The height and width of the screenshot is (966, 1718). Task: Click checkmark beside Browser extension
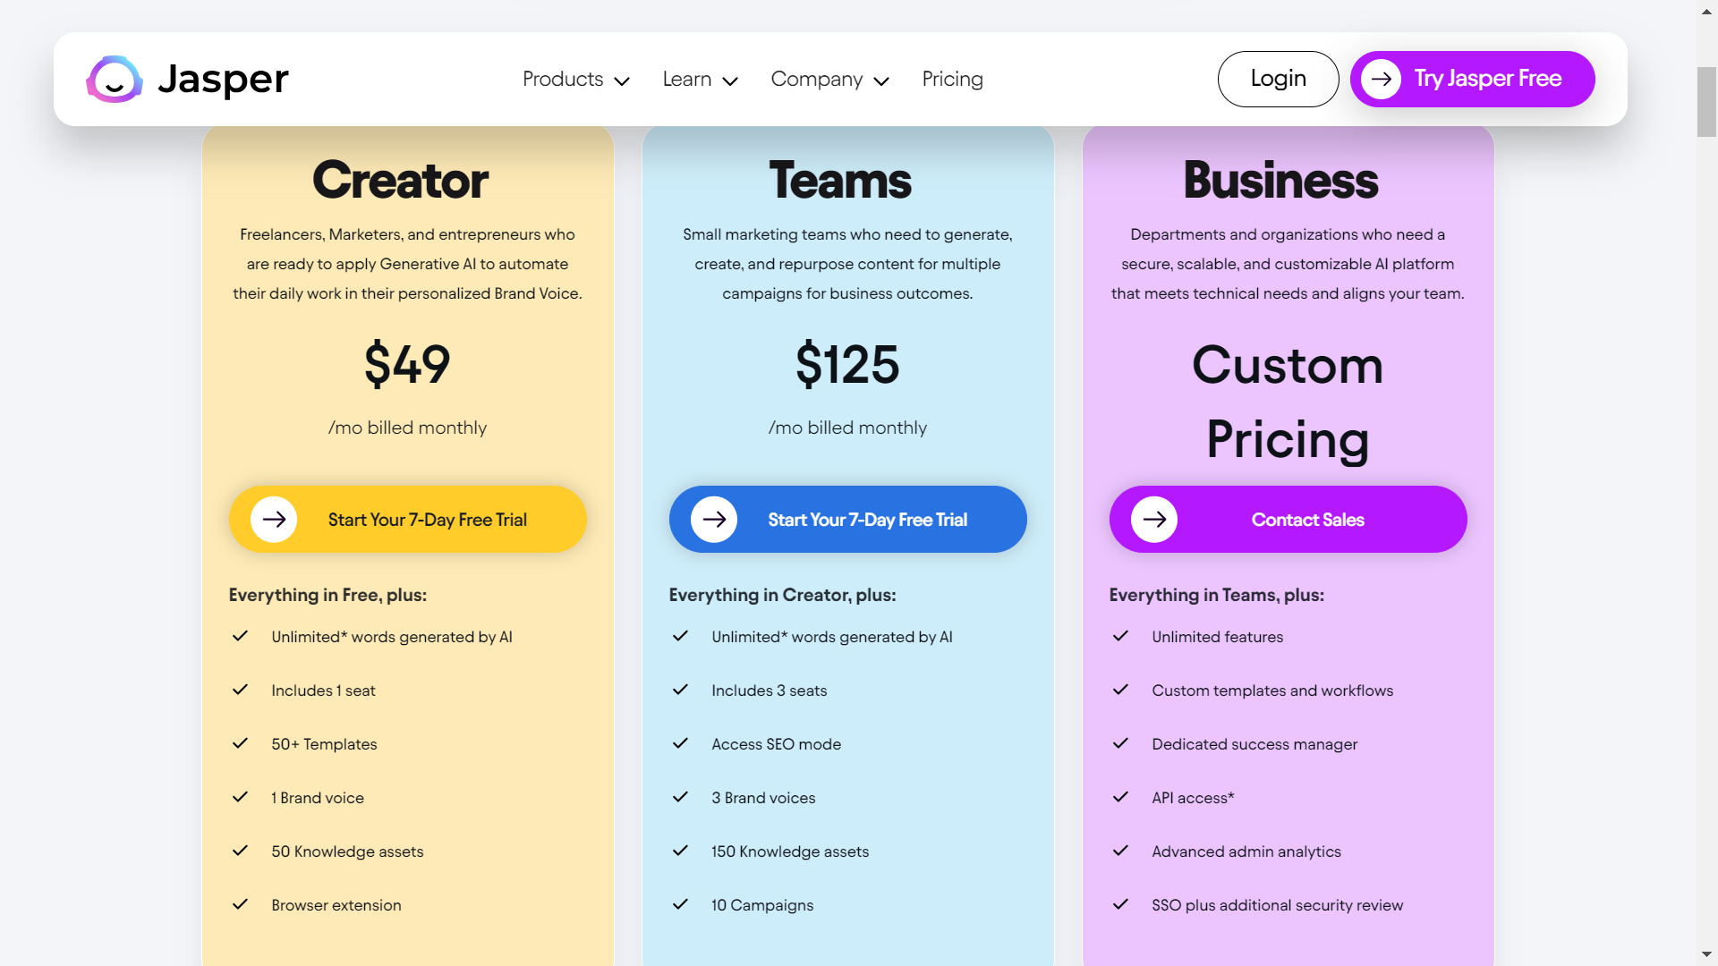click(x=240, y=904)
